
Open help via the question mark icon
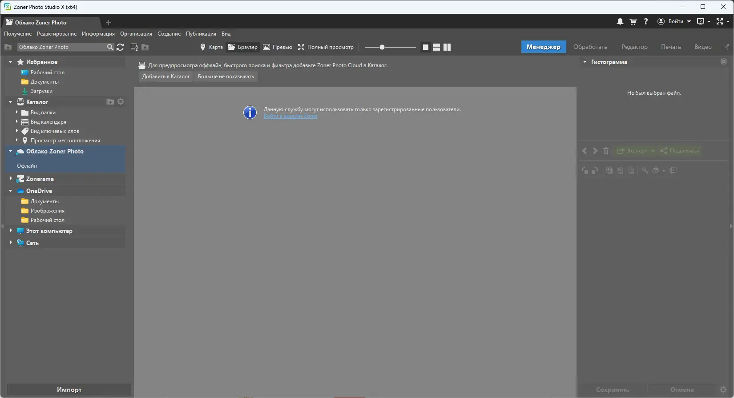[646, 21]
